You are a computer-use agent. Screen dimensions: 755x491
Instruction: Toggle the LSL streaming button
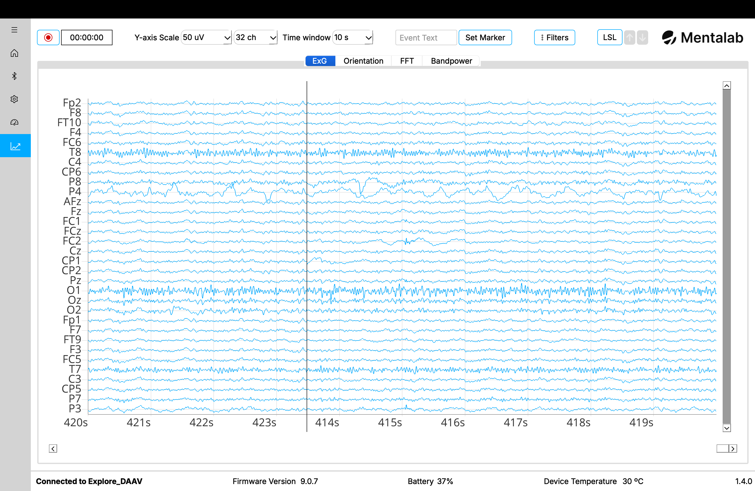(x=609, y=38)
